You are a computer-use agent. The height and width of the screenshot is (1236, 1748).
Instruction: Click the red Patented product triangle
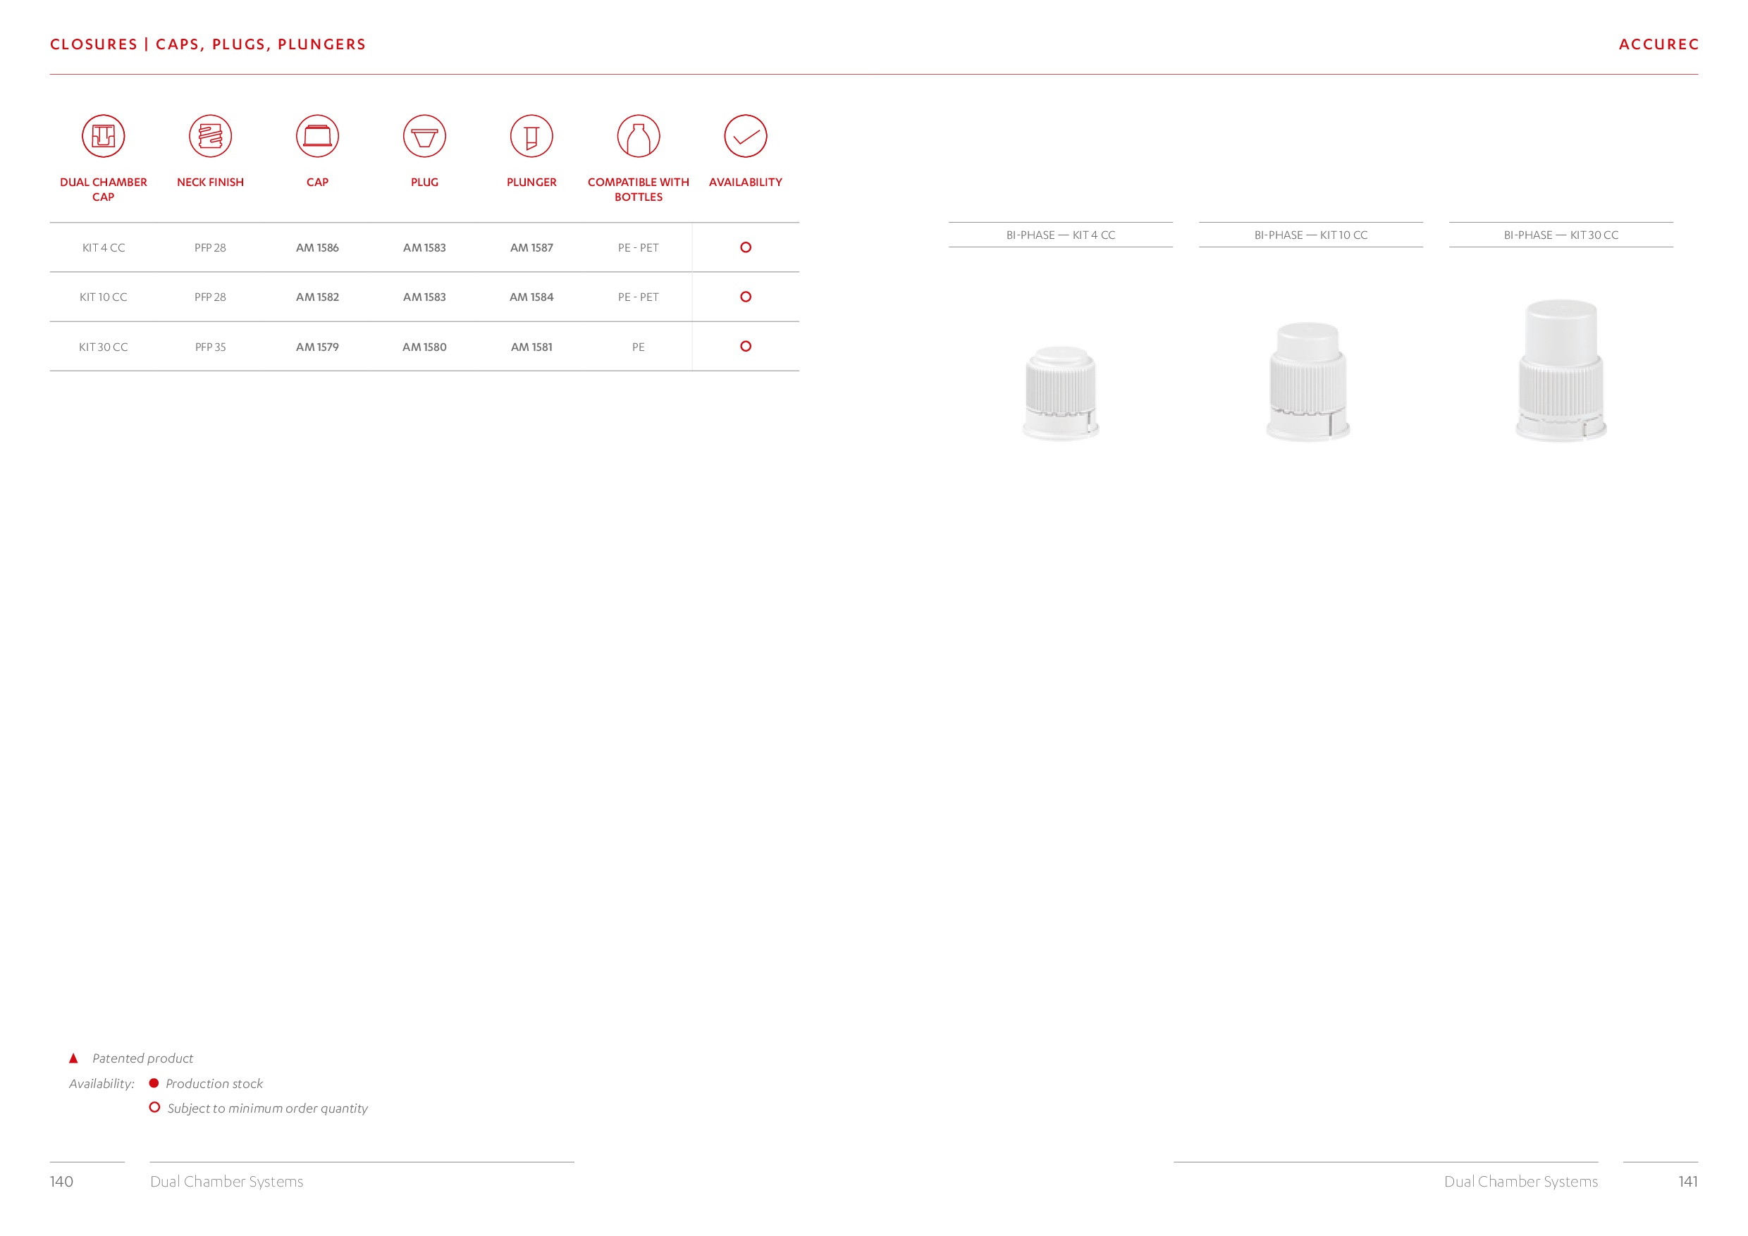[x=74, y=1058]
